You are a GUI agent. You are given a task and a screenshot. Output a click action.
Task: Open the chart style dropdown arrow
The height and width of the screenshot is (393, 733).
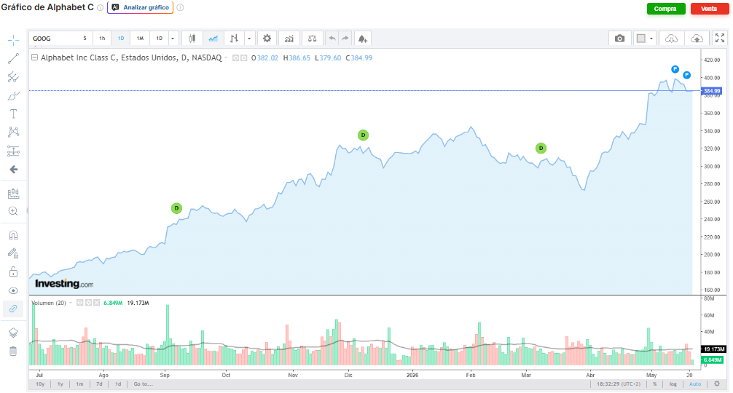249,39
